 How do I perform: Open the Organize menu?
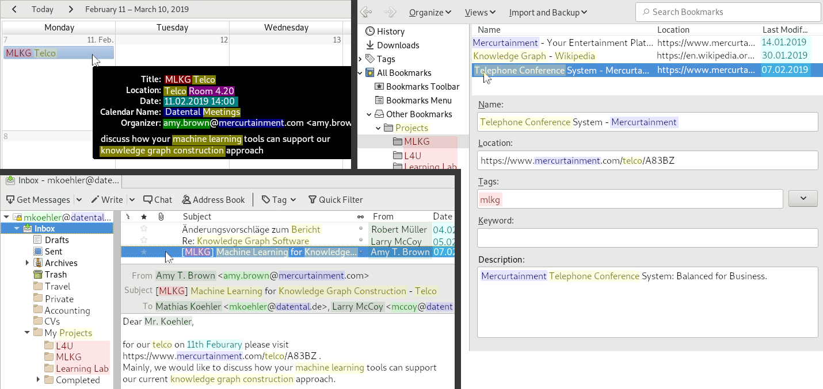(430, 12)
